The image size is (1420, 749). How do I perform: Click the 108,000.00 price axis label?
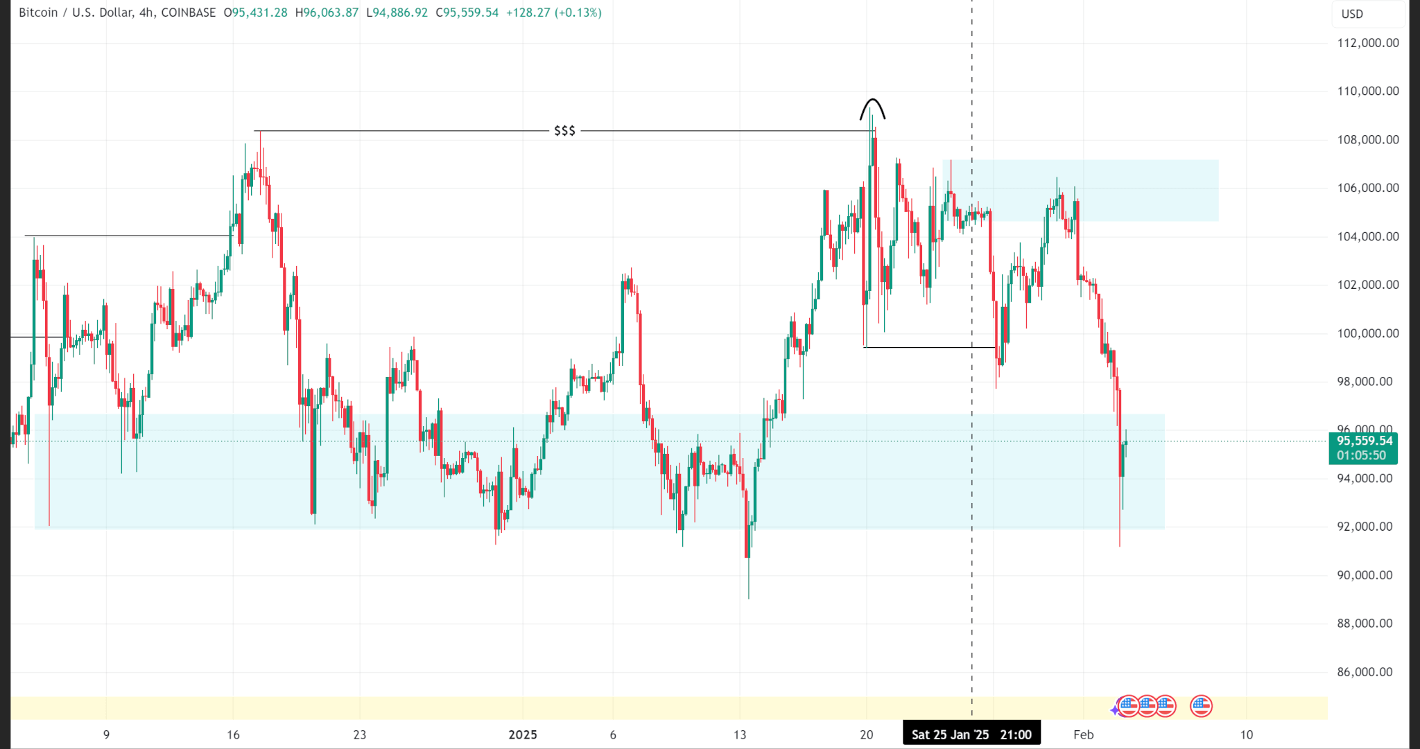coord(1368,140)
